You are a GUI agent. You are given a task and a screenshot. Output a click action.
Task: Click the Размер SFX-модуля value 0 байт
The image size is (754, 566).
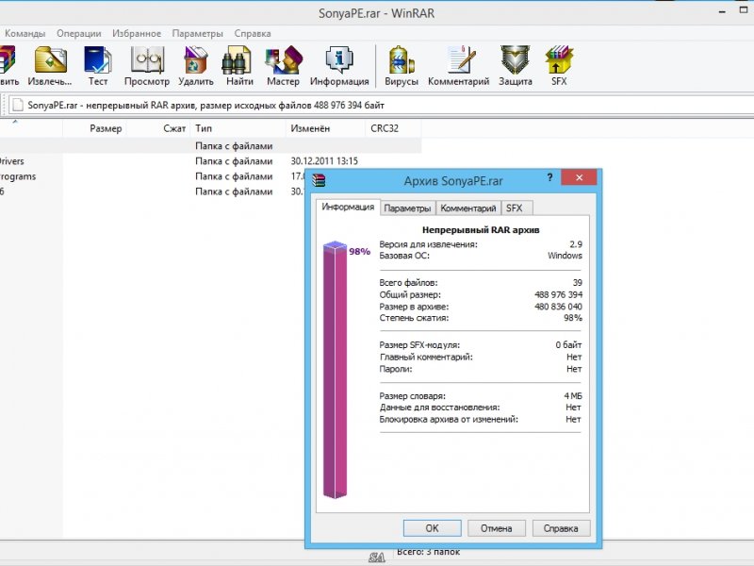coord(568,344)
